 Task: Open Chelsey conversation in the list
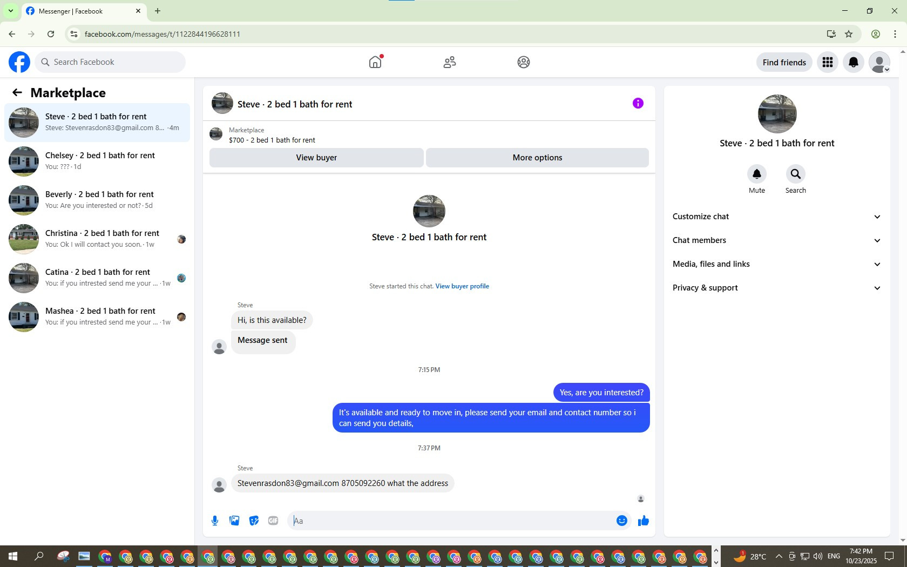[97, 161]
